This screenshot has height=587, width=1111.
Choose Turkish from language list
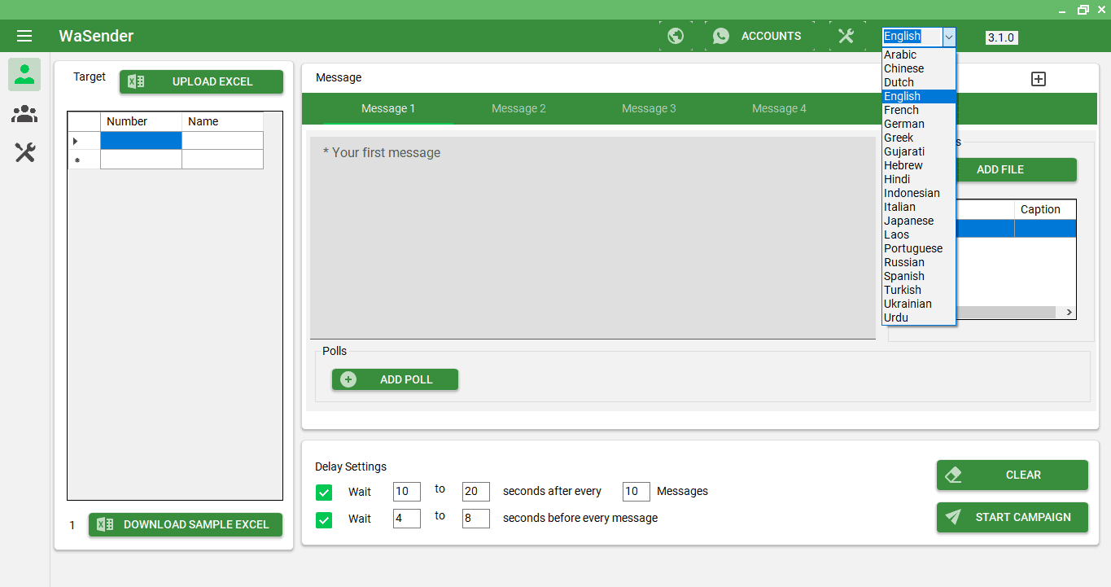coord(919,290)
